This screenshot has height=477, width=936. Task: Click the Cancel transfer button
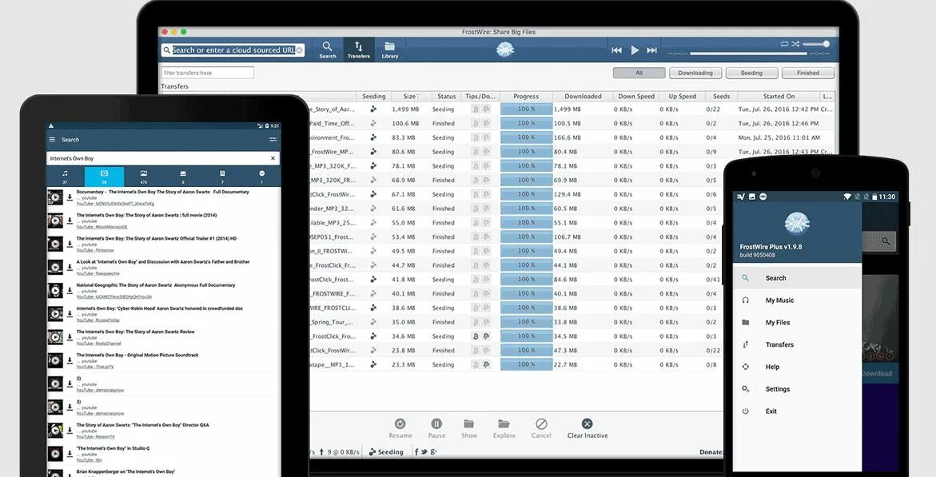point(541,428)
